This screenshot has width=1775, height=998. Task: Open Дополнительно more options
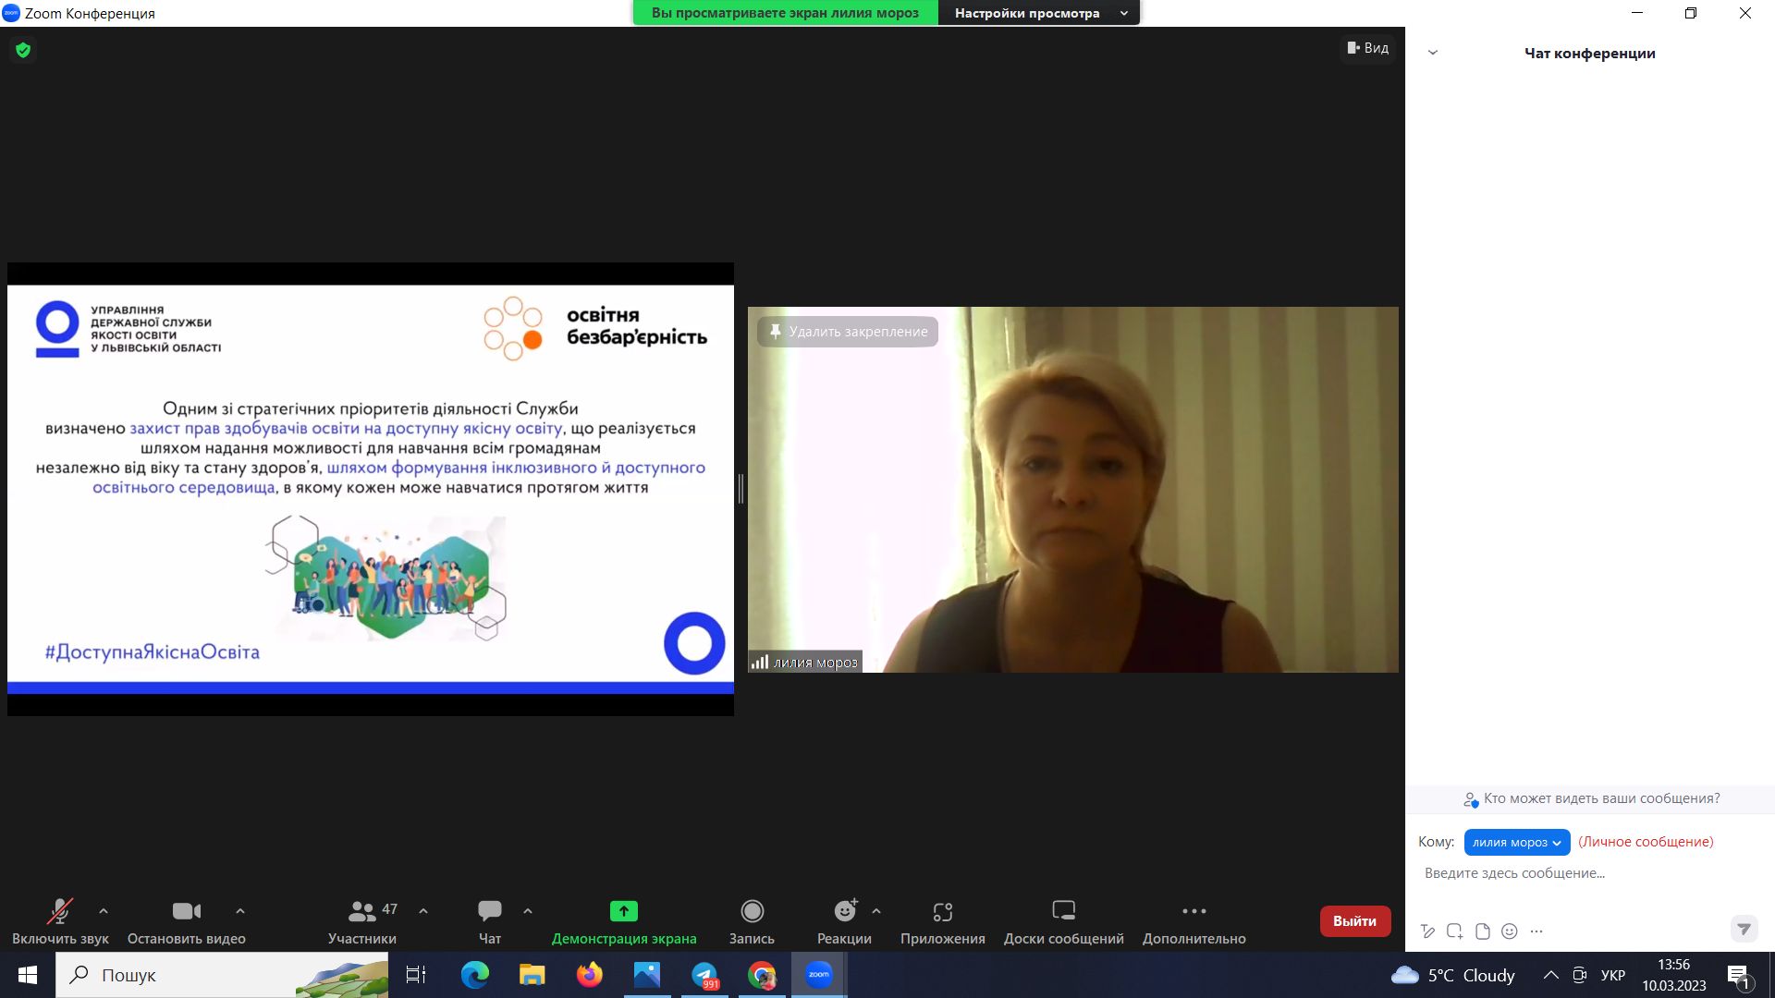(x=1194, y=921)
